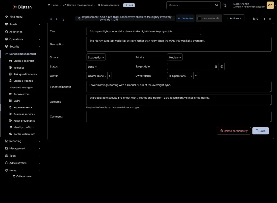Click into the Comments text area
Screen dimensions: 277x203
pos(179,117)
